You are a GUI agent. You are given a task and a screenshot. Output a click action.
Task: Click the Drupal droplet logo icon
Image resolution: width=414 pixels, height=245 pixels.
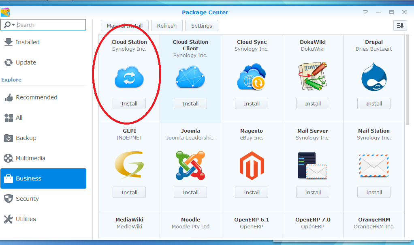(374, 77)
